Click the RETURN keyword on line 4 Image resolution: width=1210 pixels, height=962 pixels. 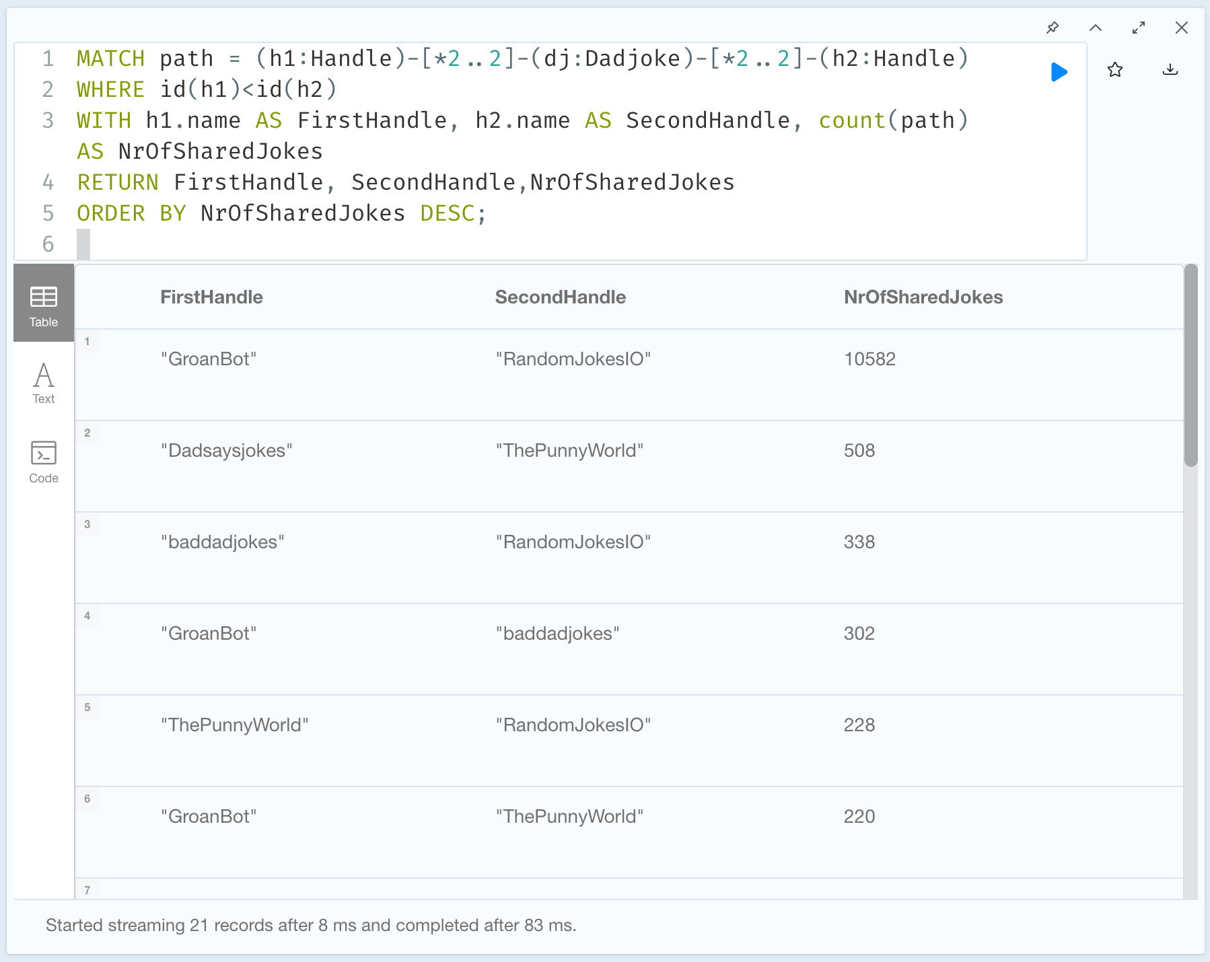(118, 182)
